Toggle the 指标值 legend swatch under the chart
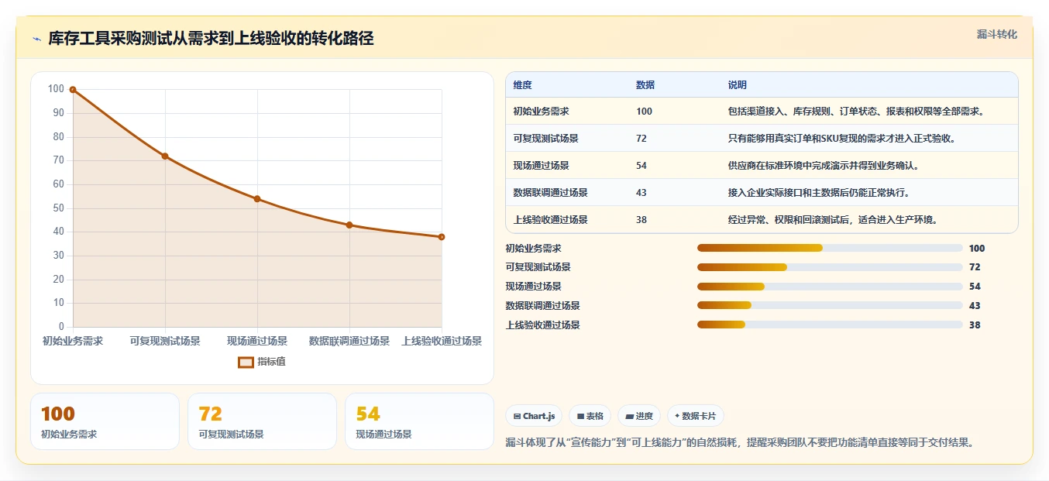The height and width of the screenshot is (481, 1049). tap(246, 362)
